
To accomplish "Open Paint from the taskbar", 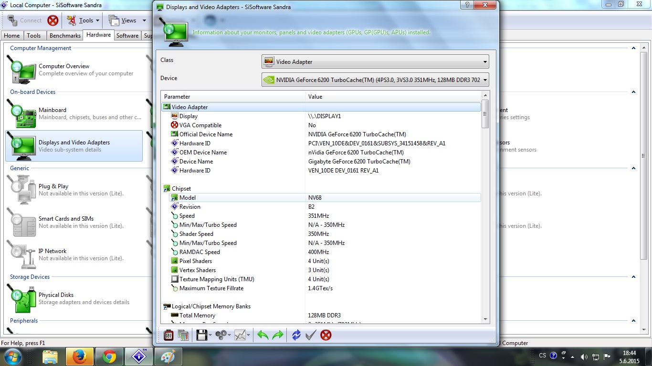I will 168,356.
